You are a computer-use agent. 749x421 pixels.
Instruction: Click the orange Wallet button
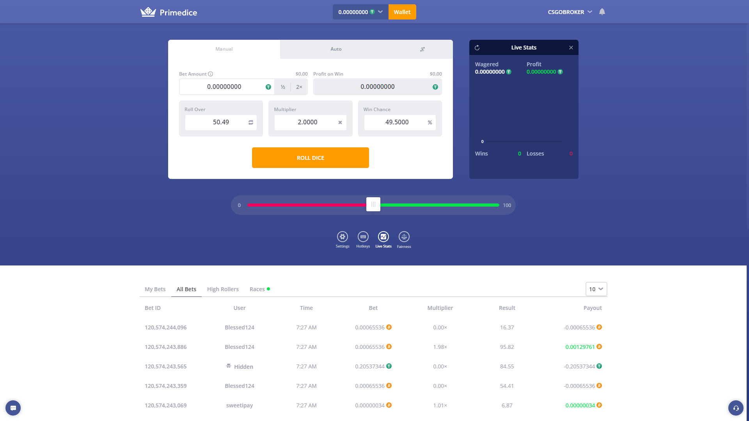click(402, 12)
